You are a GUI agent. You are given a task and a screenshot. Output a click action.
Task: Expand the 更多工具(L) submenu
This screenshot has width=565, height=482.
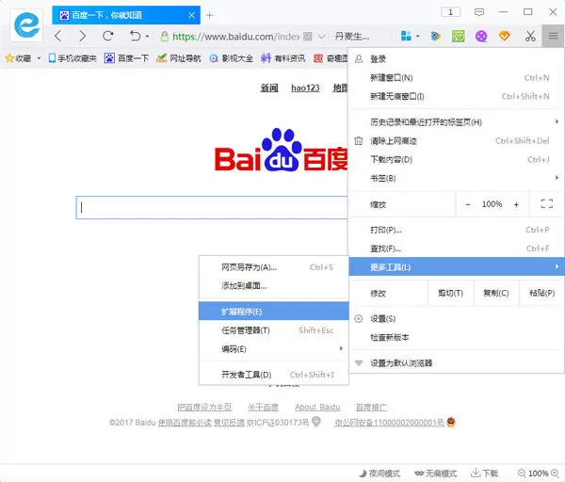(x=456, y=267)
